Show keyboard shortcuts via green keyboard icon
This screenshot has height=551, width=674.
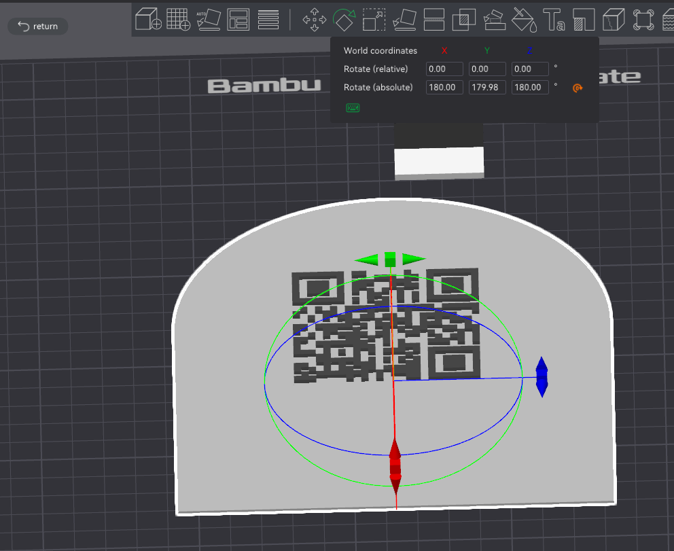tap(353, 108)
